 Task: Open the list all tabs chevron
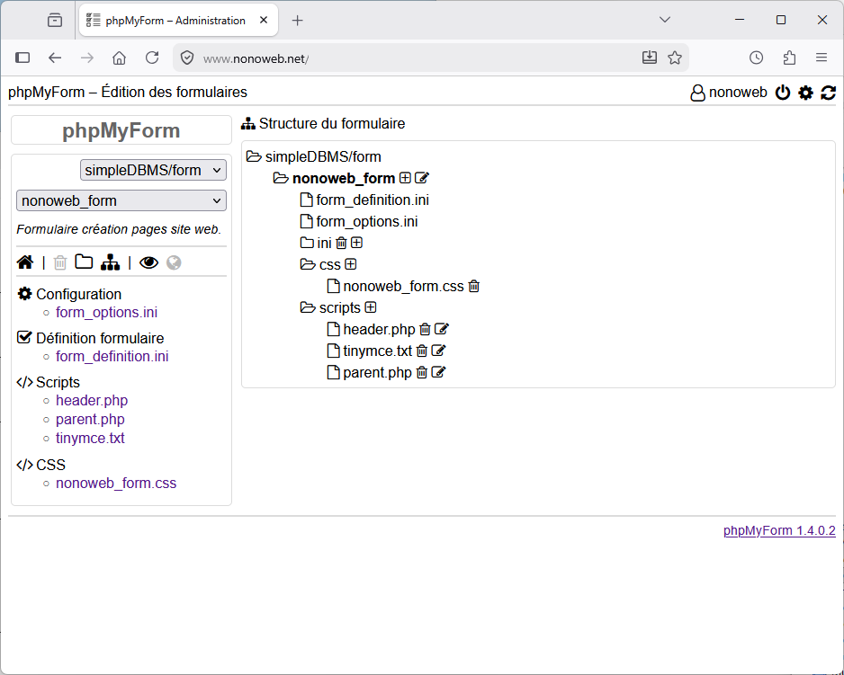click(665, 20)
